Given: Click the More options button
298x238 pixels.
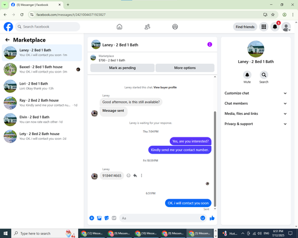Looking at the screenshot, I should point(185,68).
